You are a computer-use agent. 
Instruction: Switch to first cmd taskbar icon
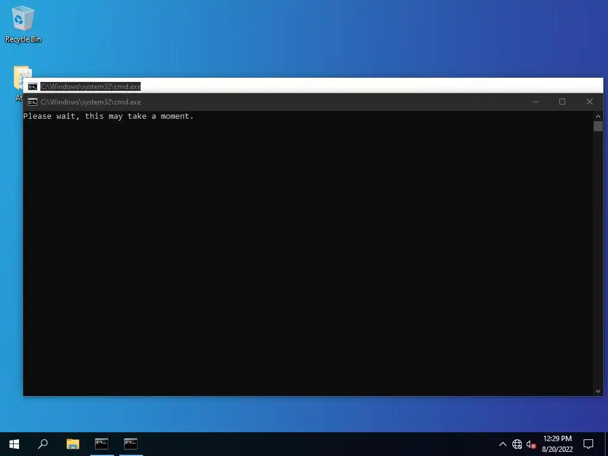click(102, 444)
